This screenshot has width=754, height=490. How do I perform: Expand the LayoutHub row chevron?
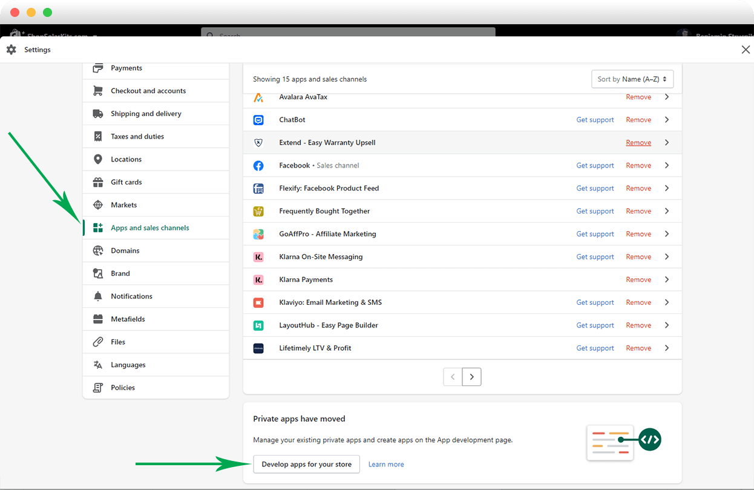(667, 325)
